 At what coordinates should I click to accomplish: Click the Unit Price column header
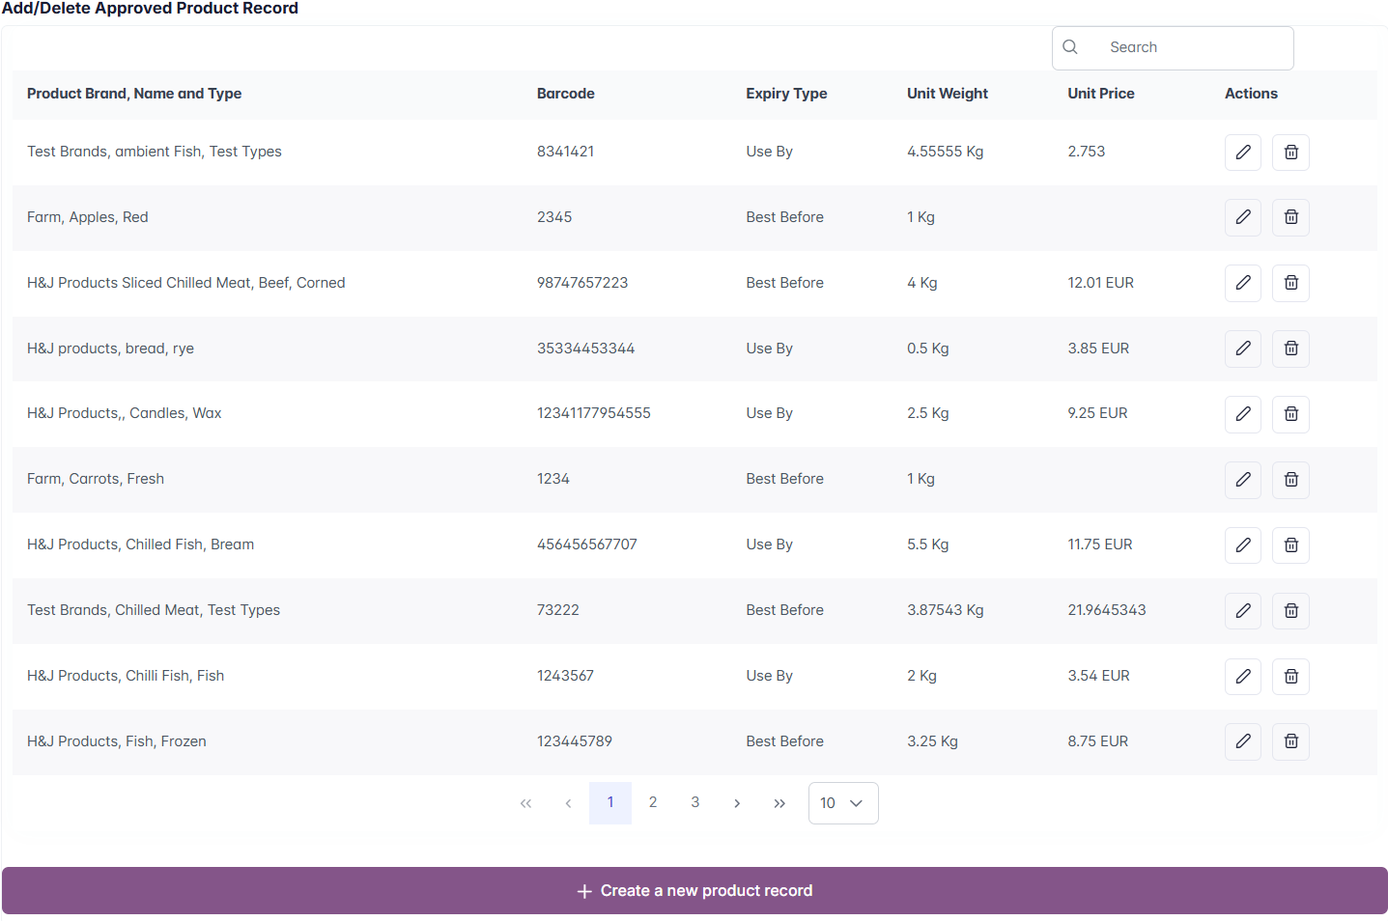click(1100, 94)
